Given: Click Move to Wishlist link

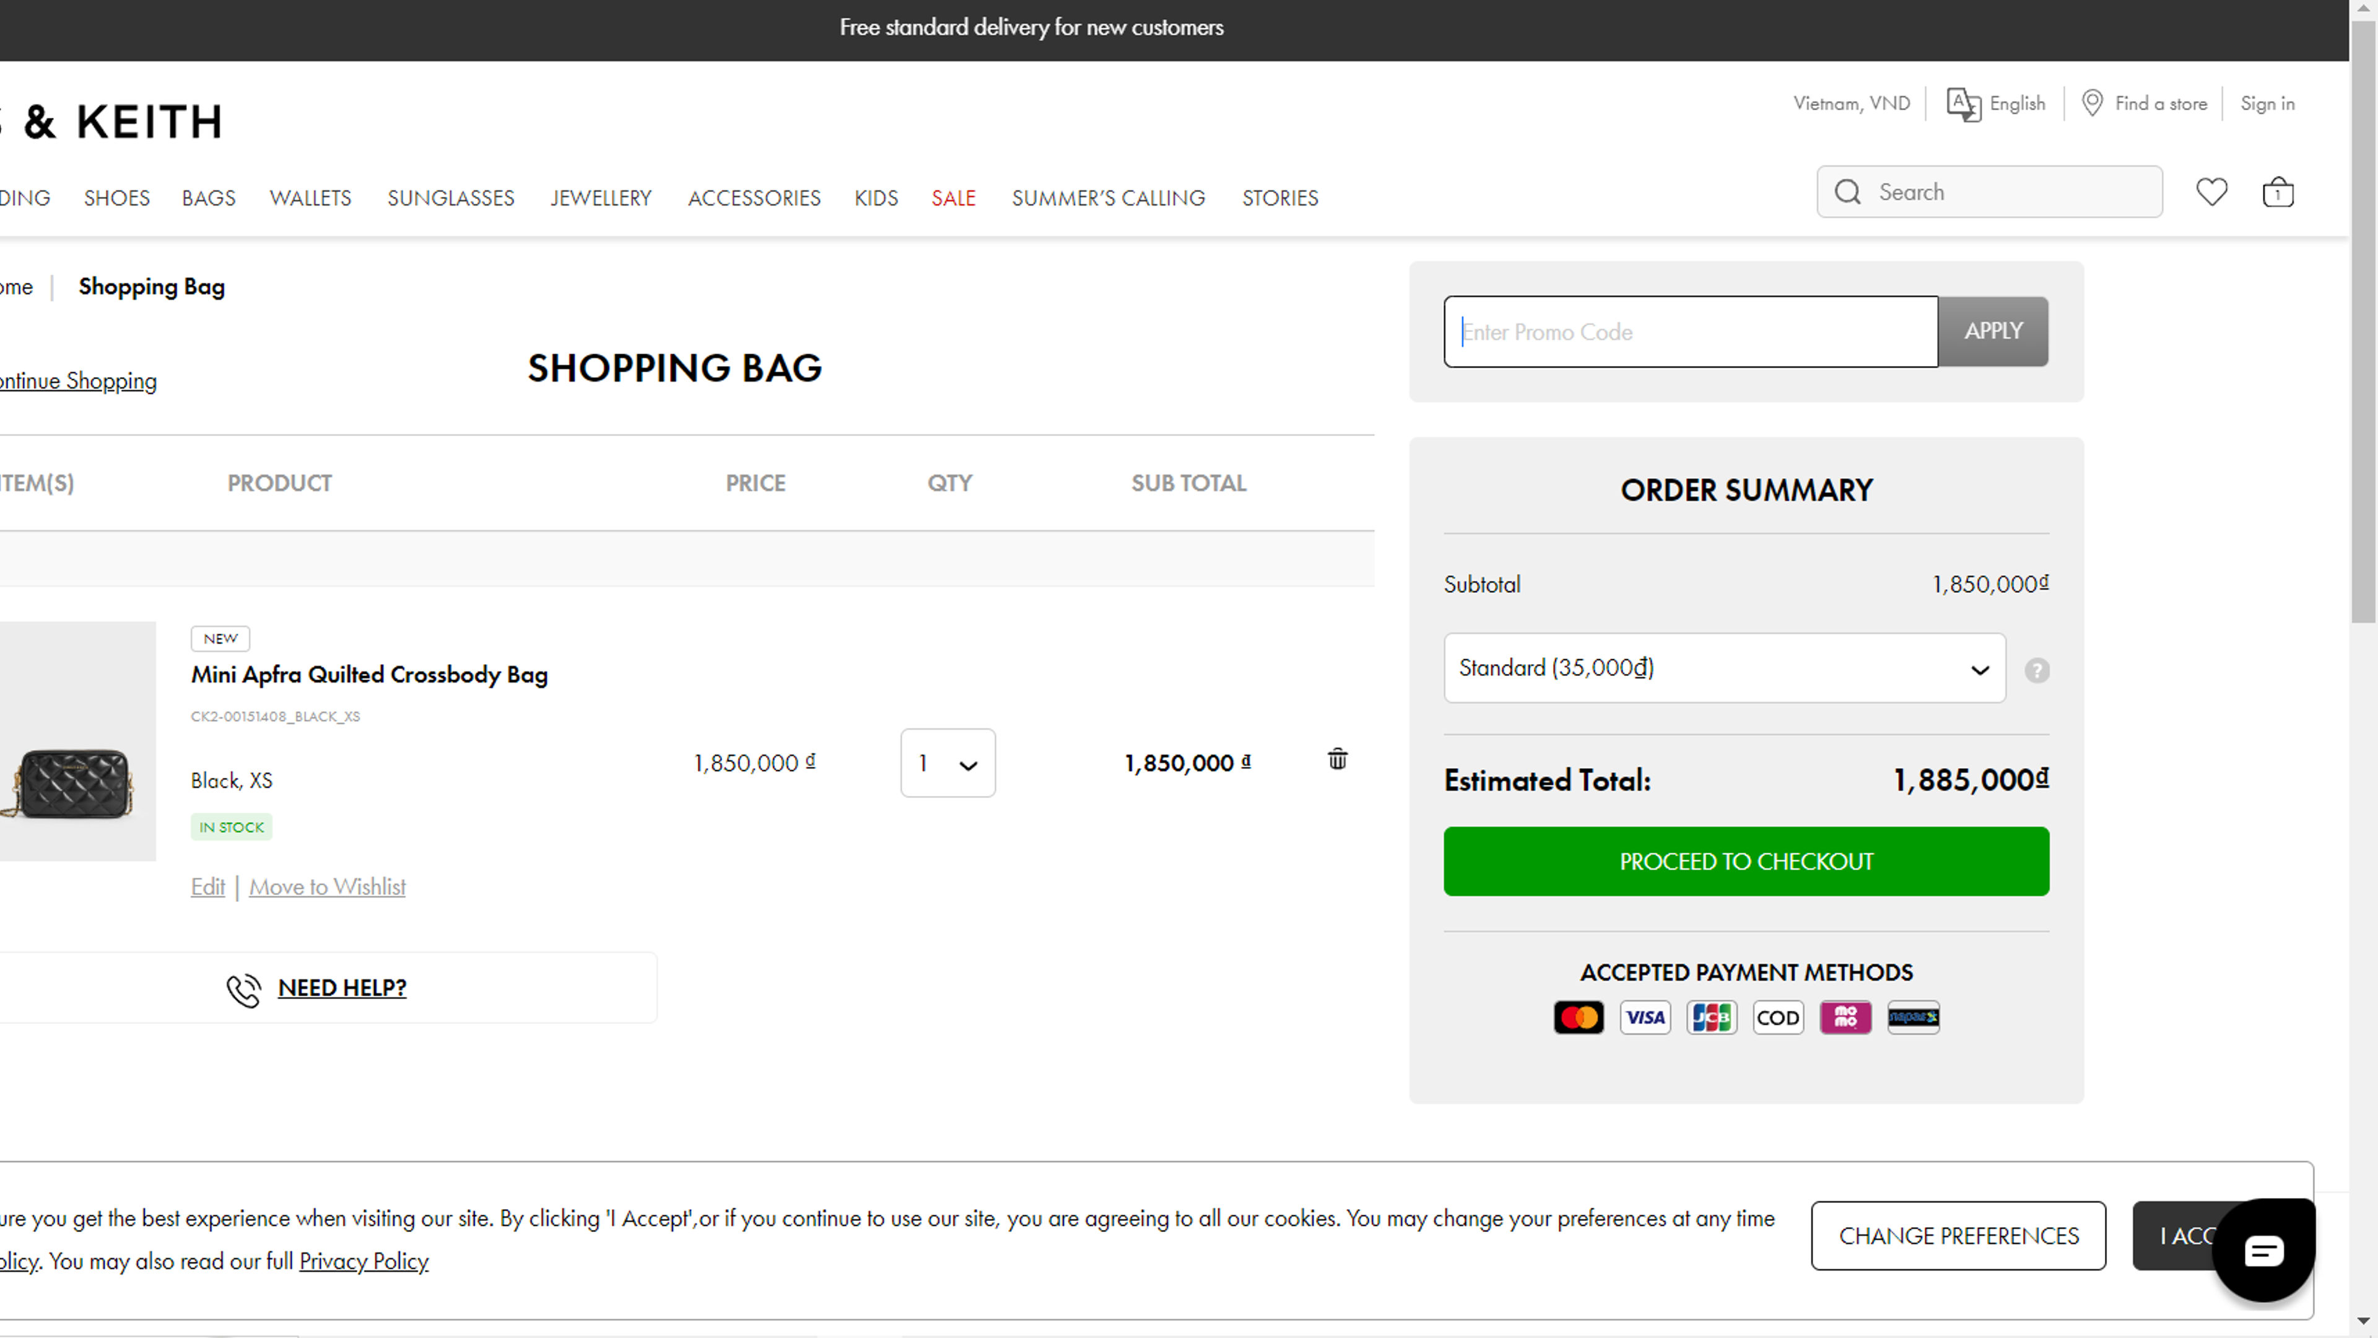Looking at the screenshot, I should pos(327,886).
